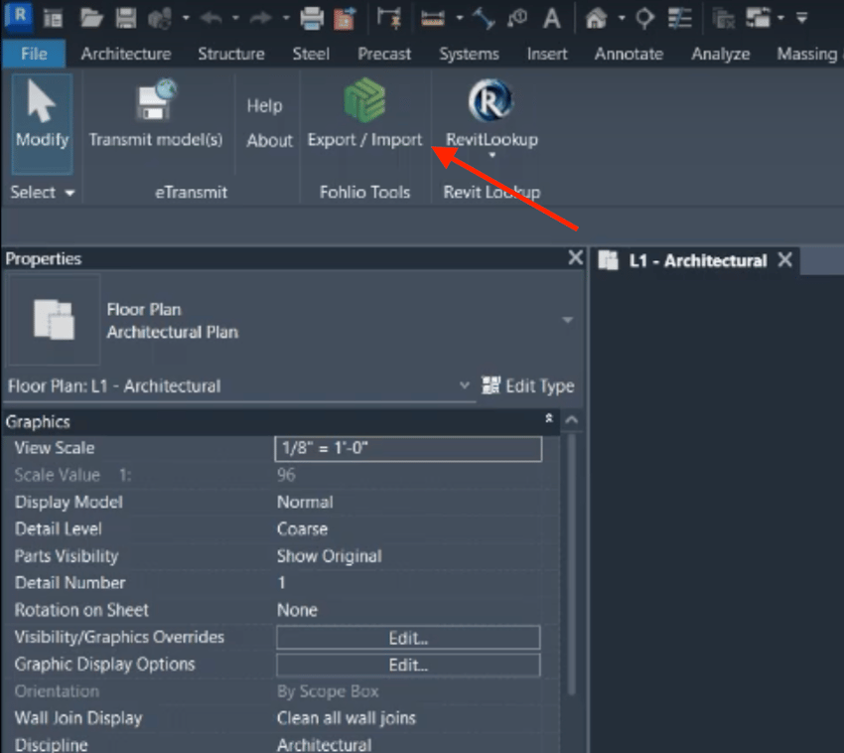Click the Edit Type button

[x=528, y=385]
